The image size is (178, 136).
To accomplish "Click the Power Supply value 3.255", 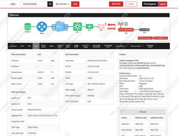I will click(40, 78).
